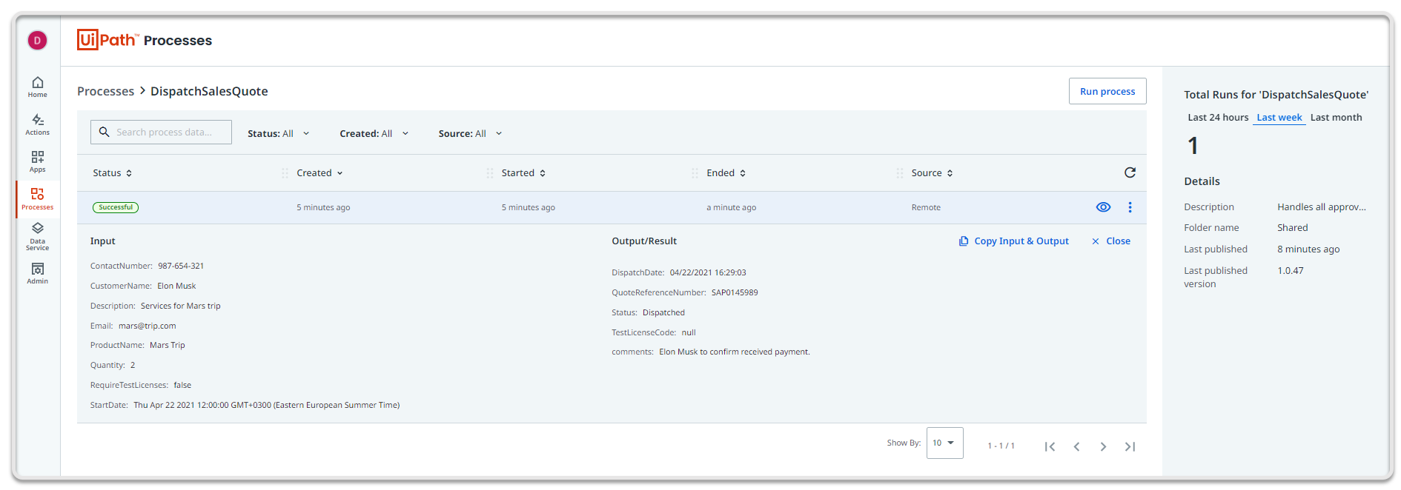Click email value mars@trip.com
1401x490 pixels.
[x=147, y=326]
